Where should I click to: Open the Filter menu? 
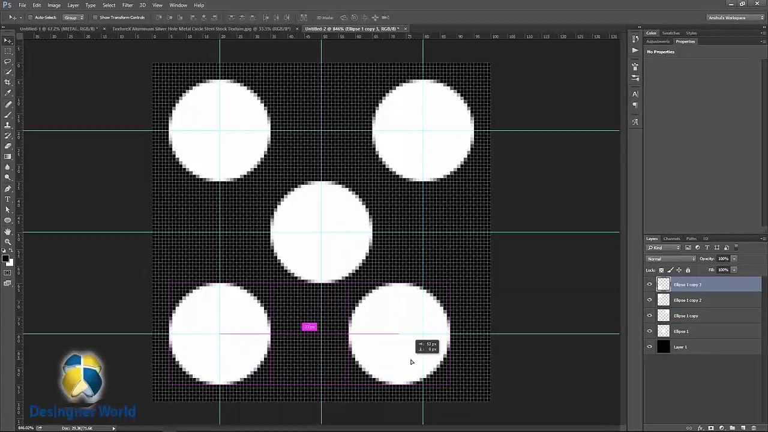tap(127, 5)
